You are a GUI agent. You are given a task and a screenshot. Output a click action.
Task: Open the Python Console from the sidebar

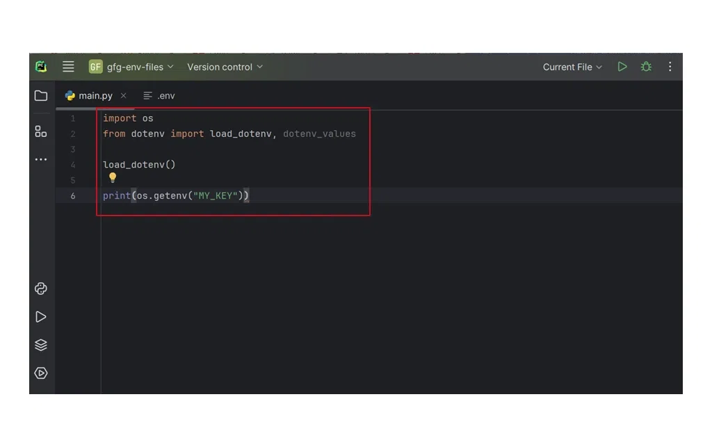(x=40, y=288)
